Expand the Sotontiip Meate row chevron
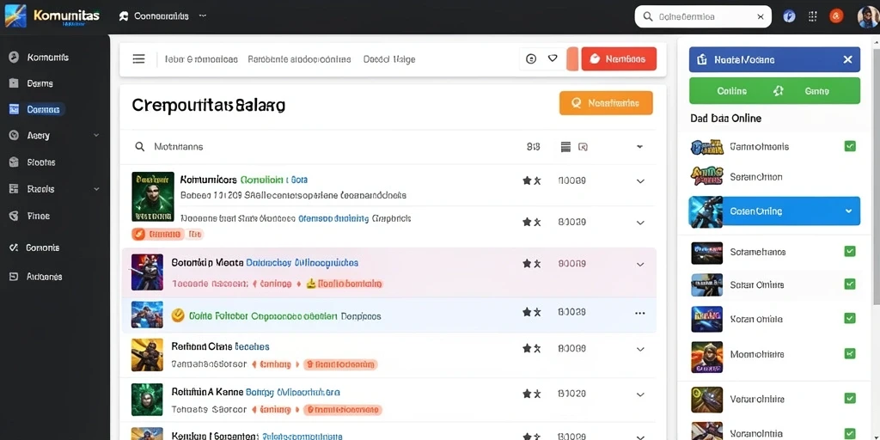 [640, 264]
